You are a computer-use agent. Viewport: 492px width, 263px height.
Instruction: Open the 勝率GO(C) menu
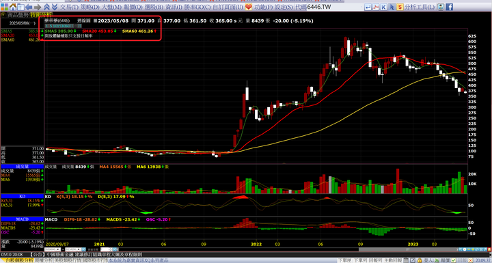[x=197, y=7]
